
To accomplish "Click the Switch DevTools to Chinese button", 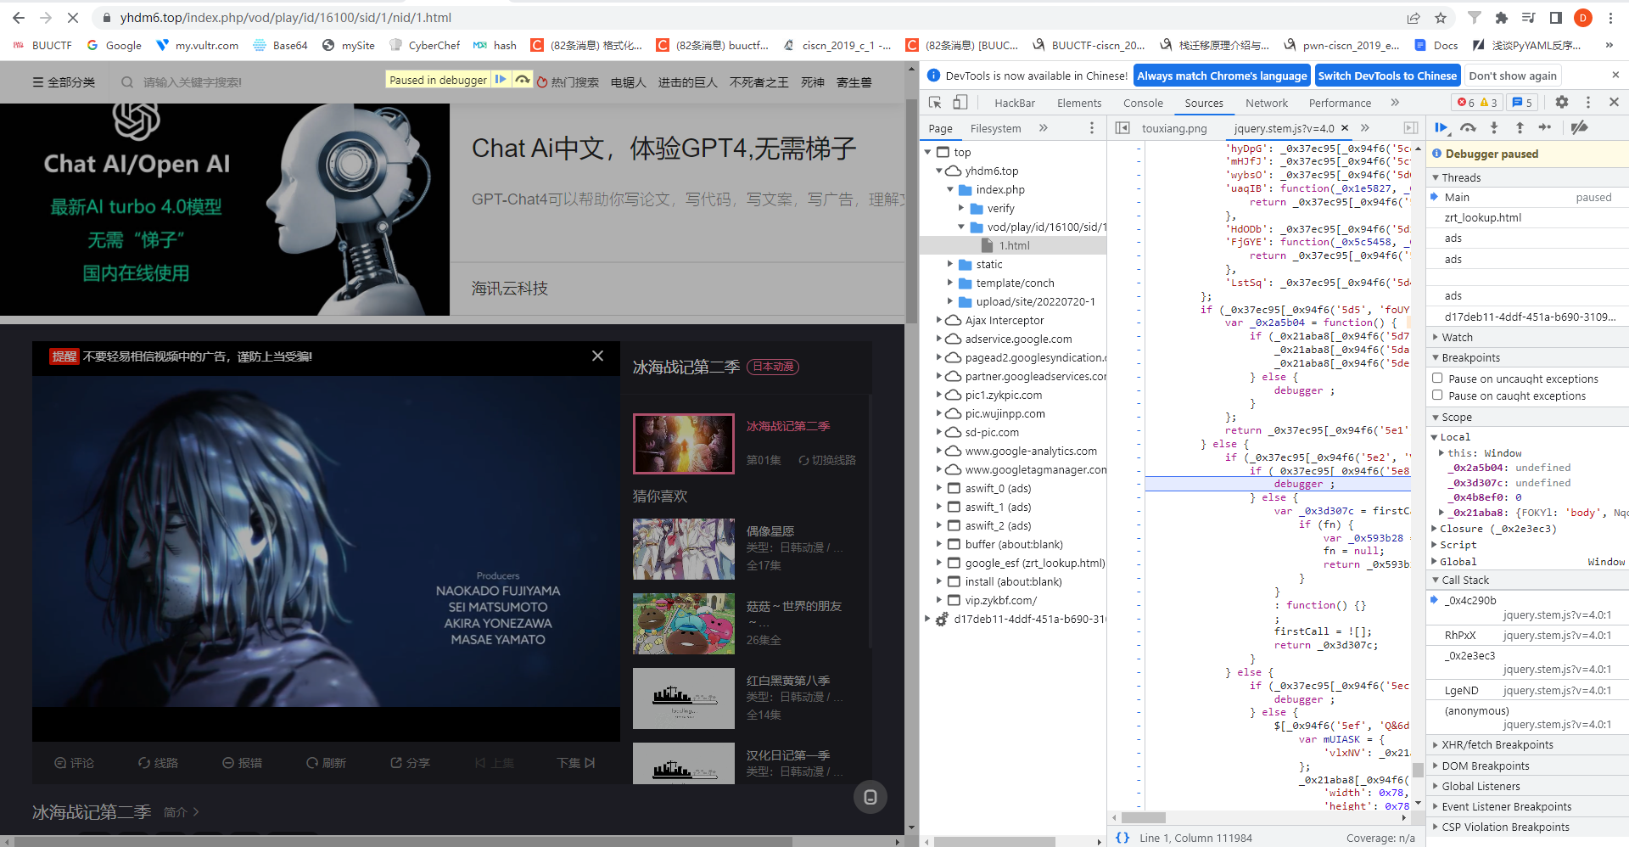I will (x=1386, y=76).
